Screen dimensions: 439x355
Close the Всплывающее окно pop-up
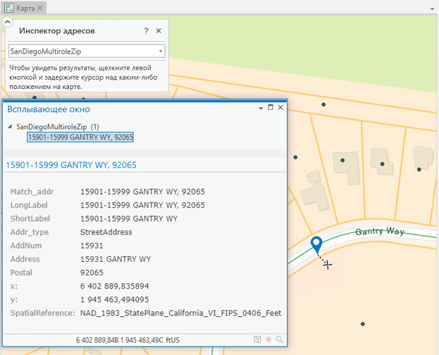280,108
